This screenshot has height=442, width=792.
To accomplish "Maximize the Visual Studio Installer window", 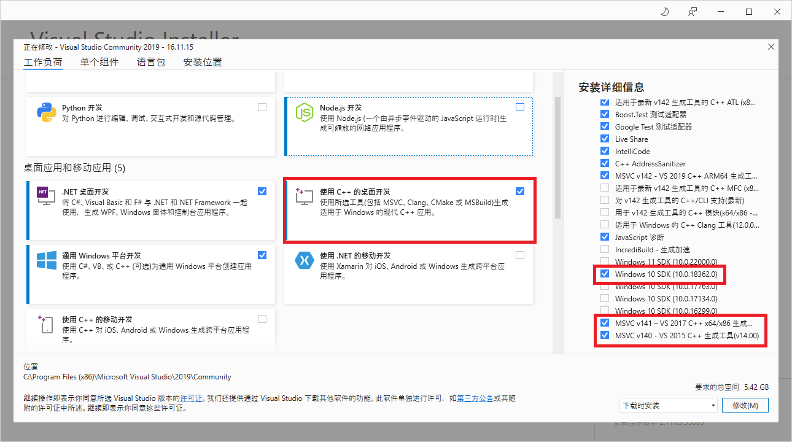I will click(x=749, y=12).
